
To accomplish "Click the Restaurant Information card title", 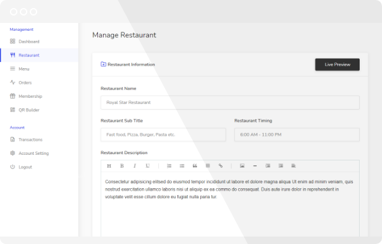I will (x=131, y=64).
